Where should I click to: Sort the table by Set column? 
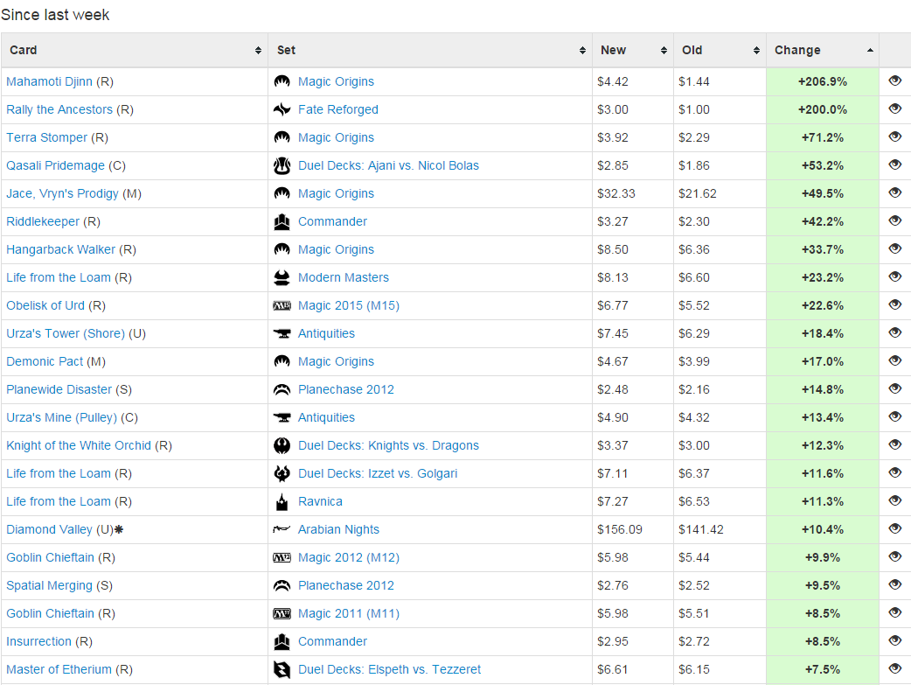(x=430, y=50)
